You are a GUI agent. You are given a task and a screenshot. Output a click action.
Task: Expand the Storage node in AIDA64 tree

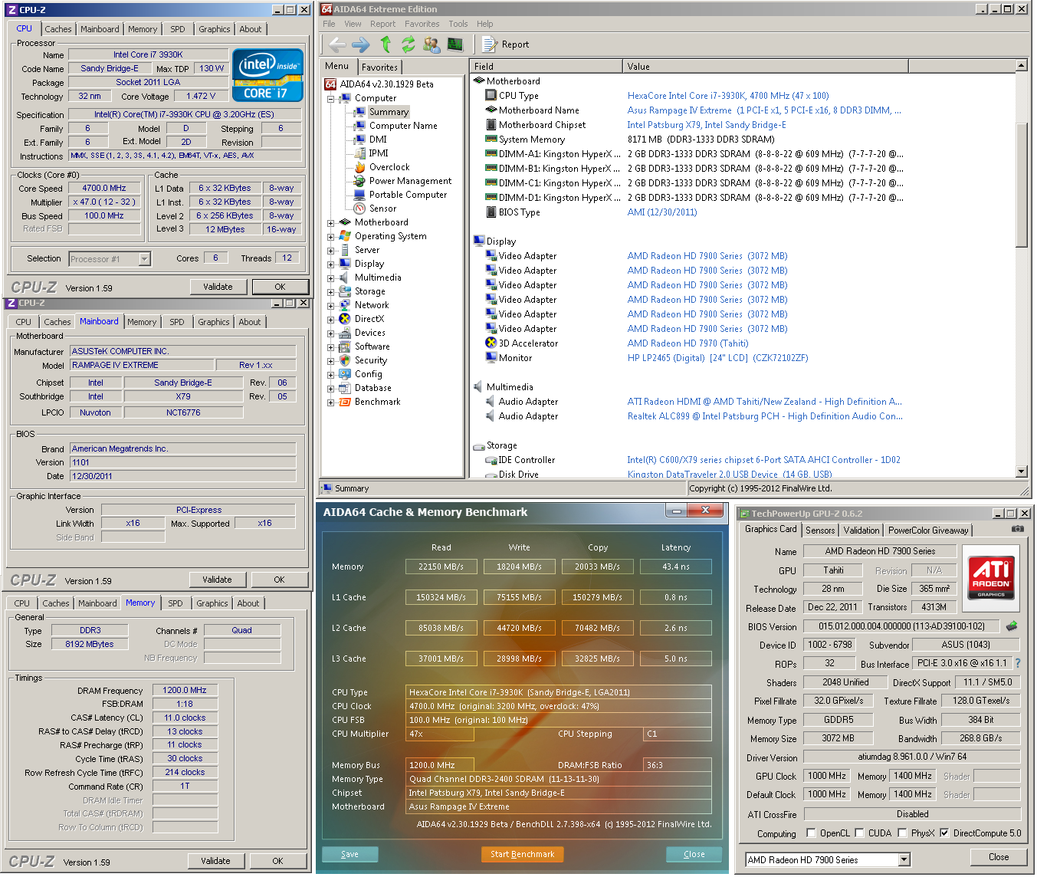pyautogui.click(x=330, y=291)
